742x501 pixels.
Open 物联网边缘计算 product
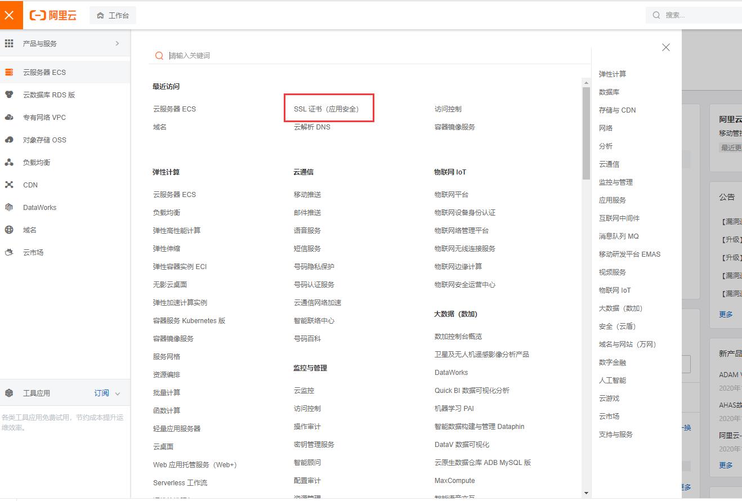click(x=458, y=266)
